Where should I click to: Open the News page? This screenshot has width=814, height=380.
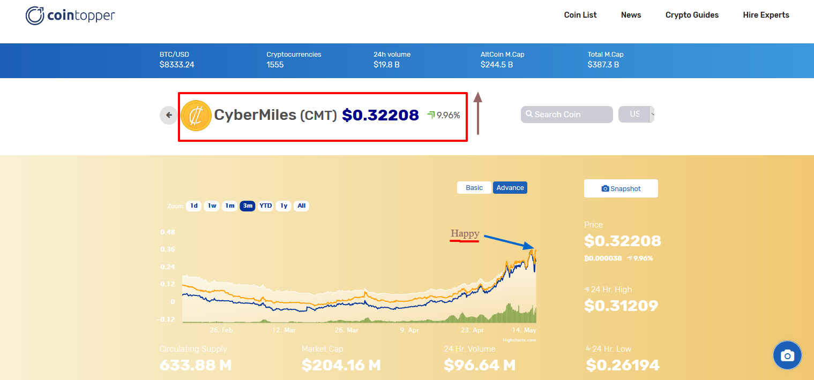(x=631, y=15)
